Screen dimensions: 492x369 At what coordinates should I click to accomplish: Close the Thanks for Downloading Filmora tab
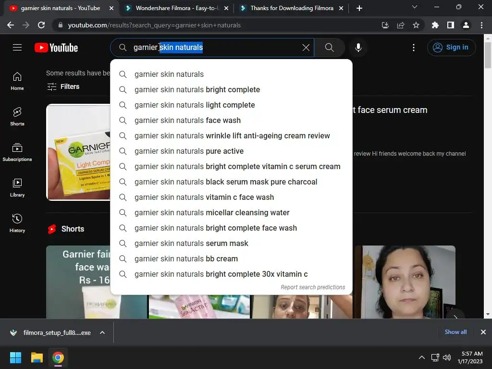[341, 9]
